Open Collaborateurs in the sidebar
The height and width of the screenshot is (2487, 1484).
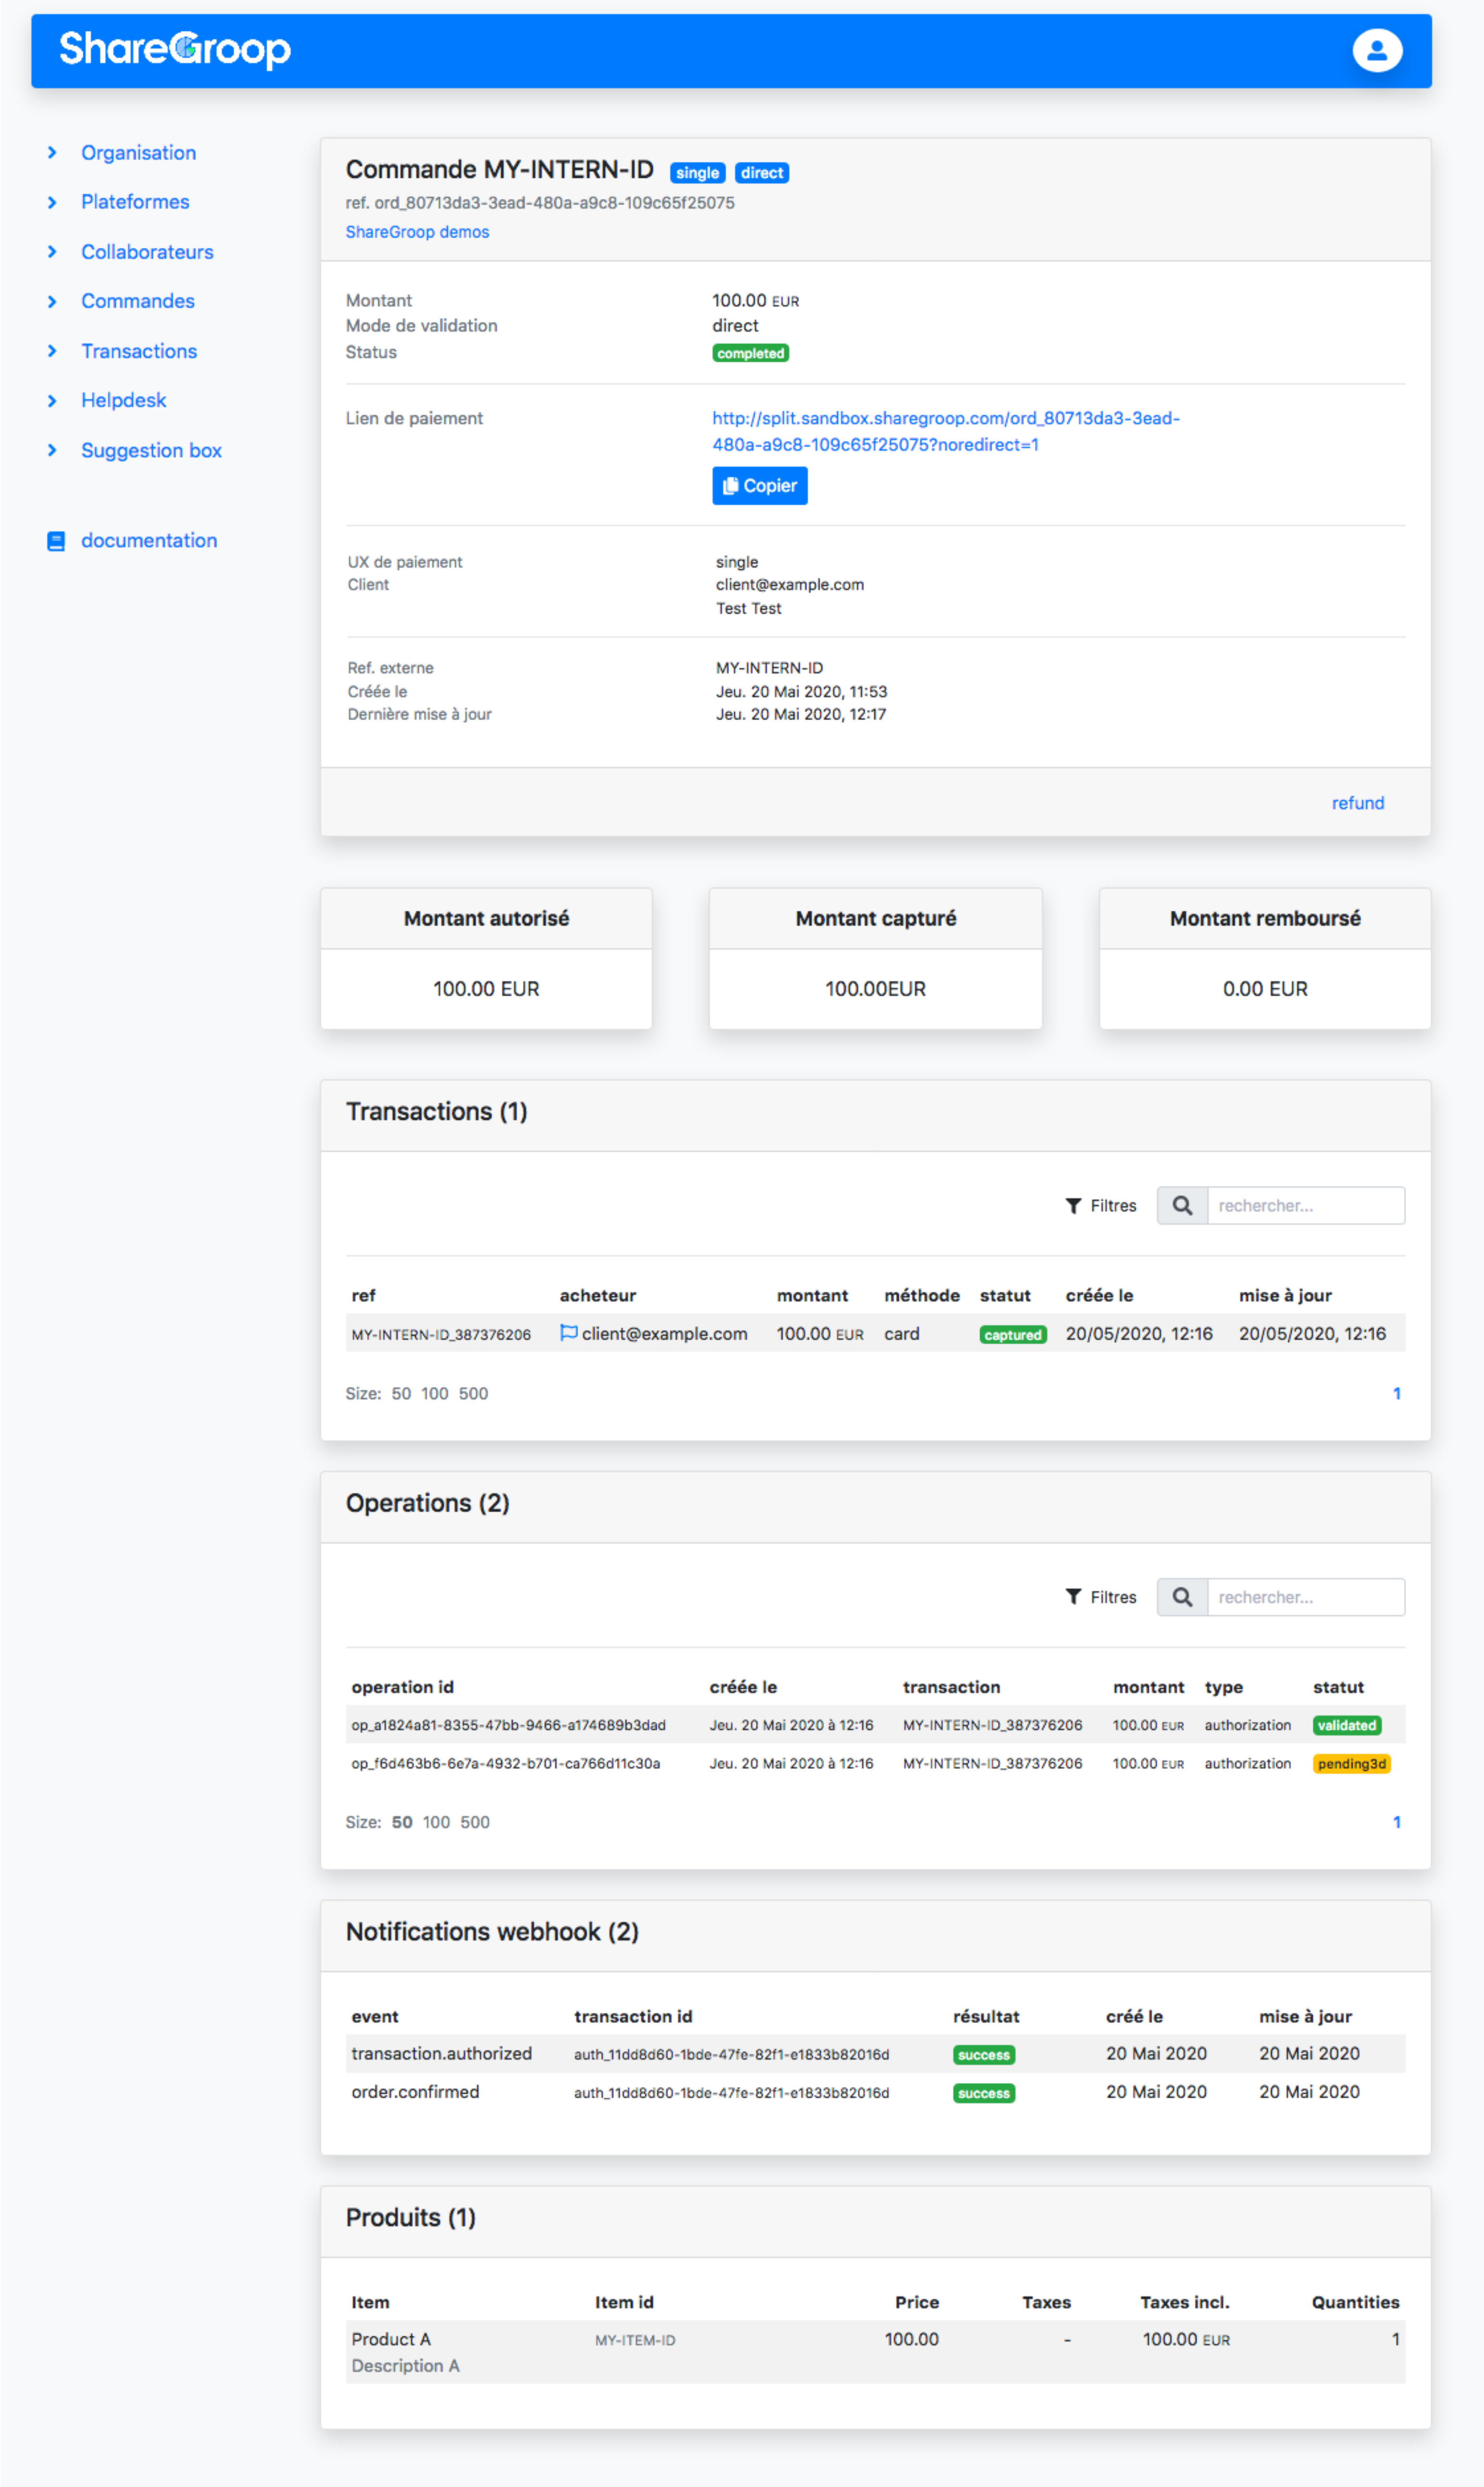(x=147, y=252)
